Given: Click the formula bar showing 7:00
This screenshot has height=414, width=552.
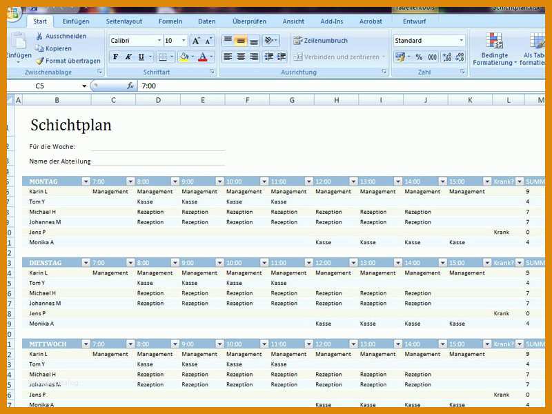Looking at the screenshot, I should point(341,86).
